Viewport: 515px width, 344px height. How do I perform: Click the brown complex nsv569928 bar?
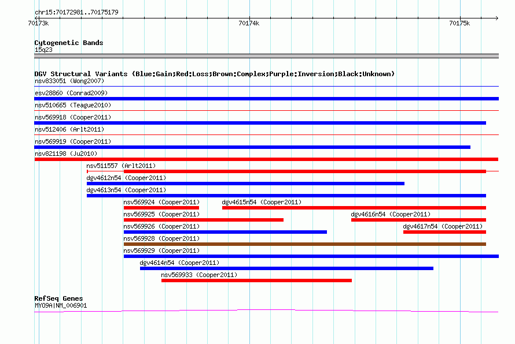305,244
